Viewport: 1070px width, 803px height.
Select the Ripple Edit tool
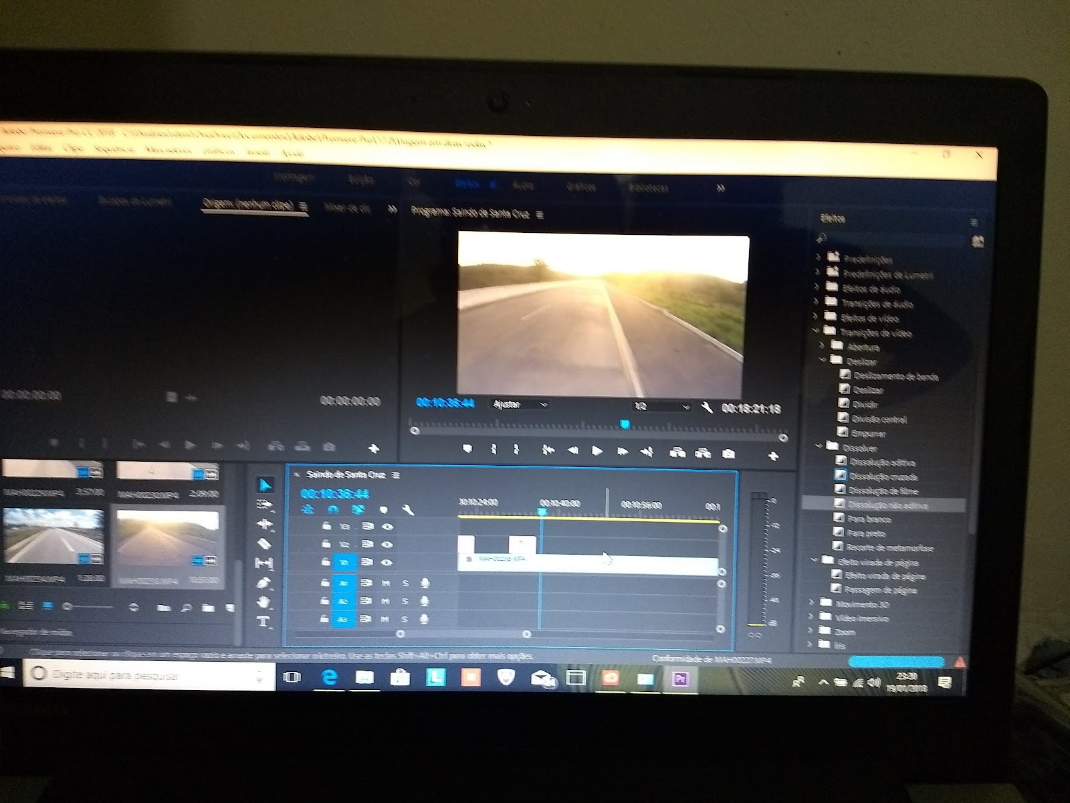coord(265,524)
